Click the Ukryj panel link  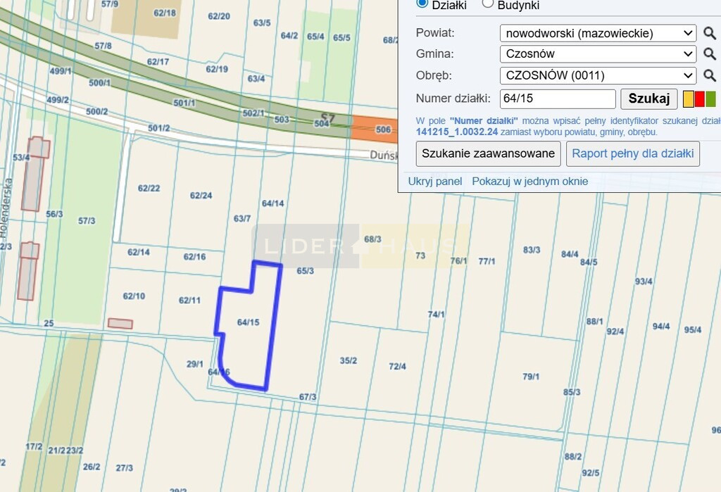[x=435, y=181]
